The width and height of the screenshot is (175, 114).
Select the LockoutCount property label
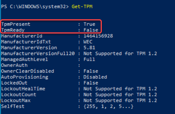point(19,95)
